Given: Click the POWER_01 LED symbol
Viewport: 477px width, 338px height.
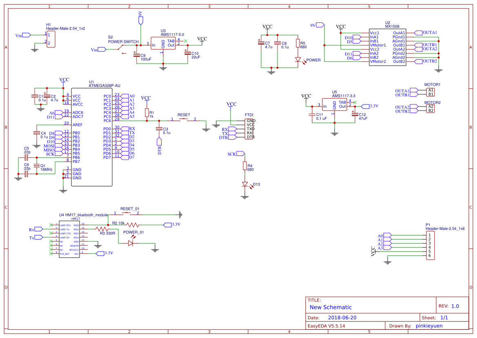Looking at the screenshot, I should point(131,243).
